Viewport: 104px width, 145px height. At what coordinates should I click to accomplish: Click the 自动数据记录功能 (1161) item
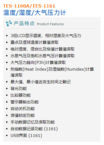(x=34, y=129)
